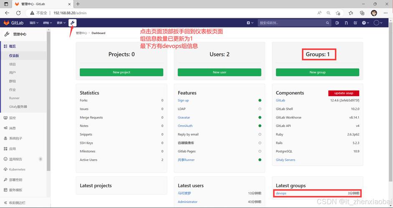Expand the 群组 dropdown in navbar
This screenshot has height=208, width=393.
[48, 23]
